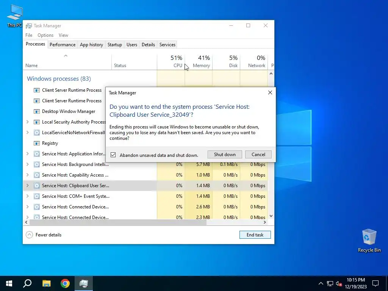Screen dimensions: 388x291
Task: Expand LocalServiceNoNetworkFirewall row
Action: [27, 133]
